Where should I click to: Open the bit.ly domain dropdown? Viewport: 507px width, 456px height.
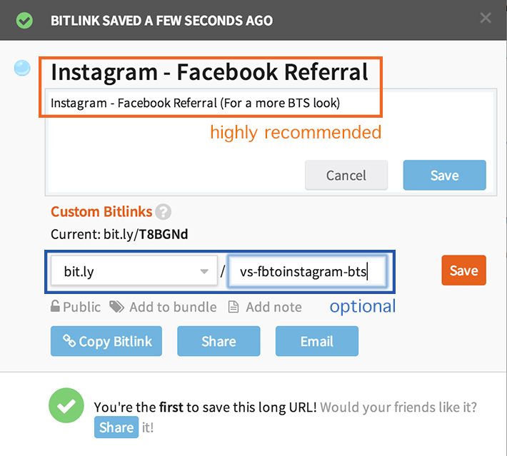tap(134, 271)
